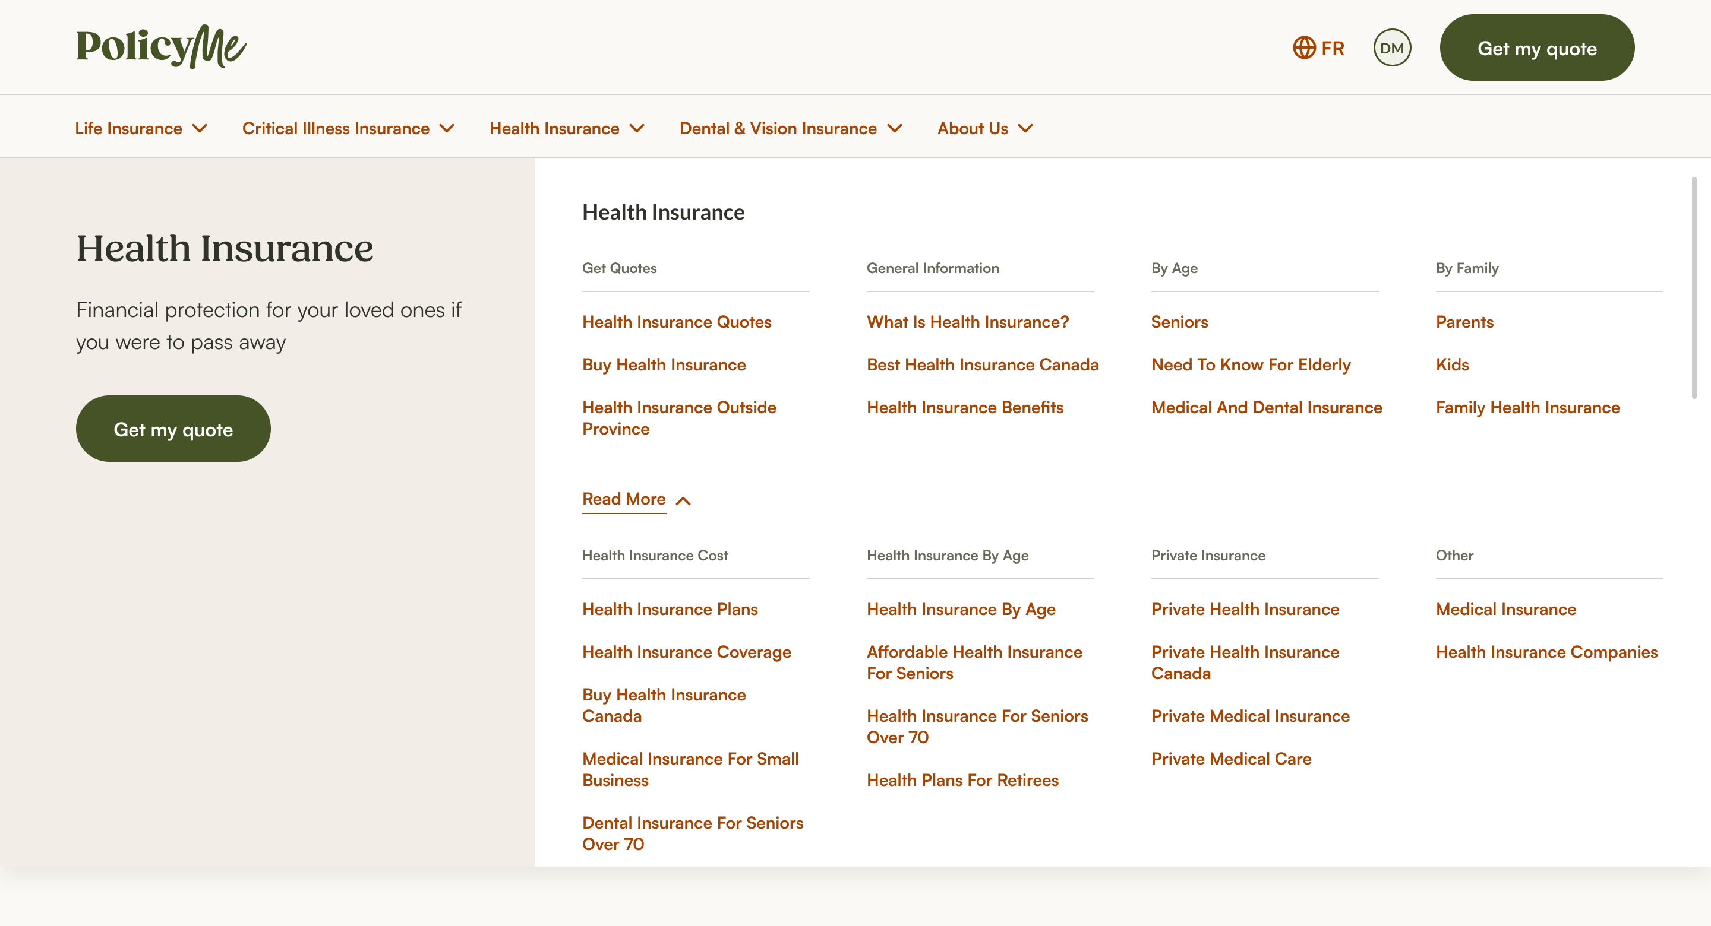The width and height of the screenshot is (1711, 926).
Task: Open the PolicyMe logo home link
Action: pos(162,46)
